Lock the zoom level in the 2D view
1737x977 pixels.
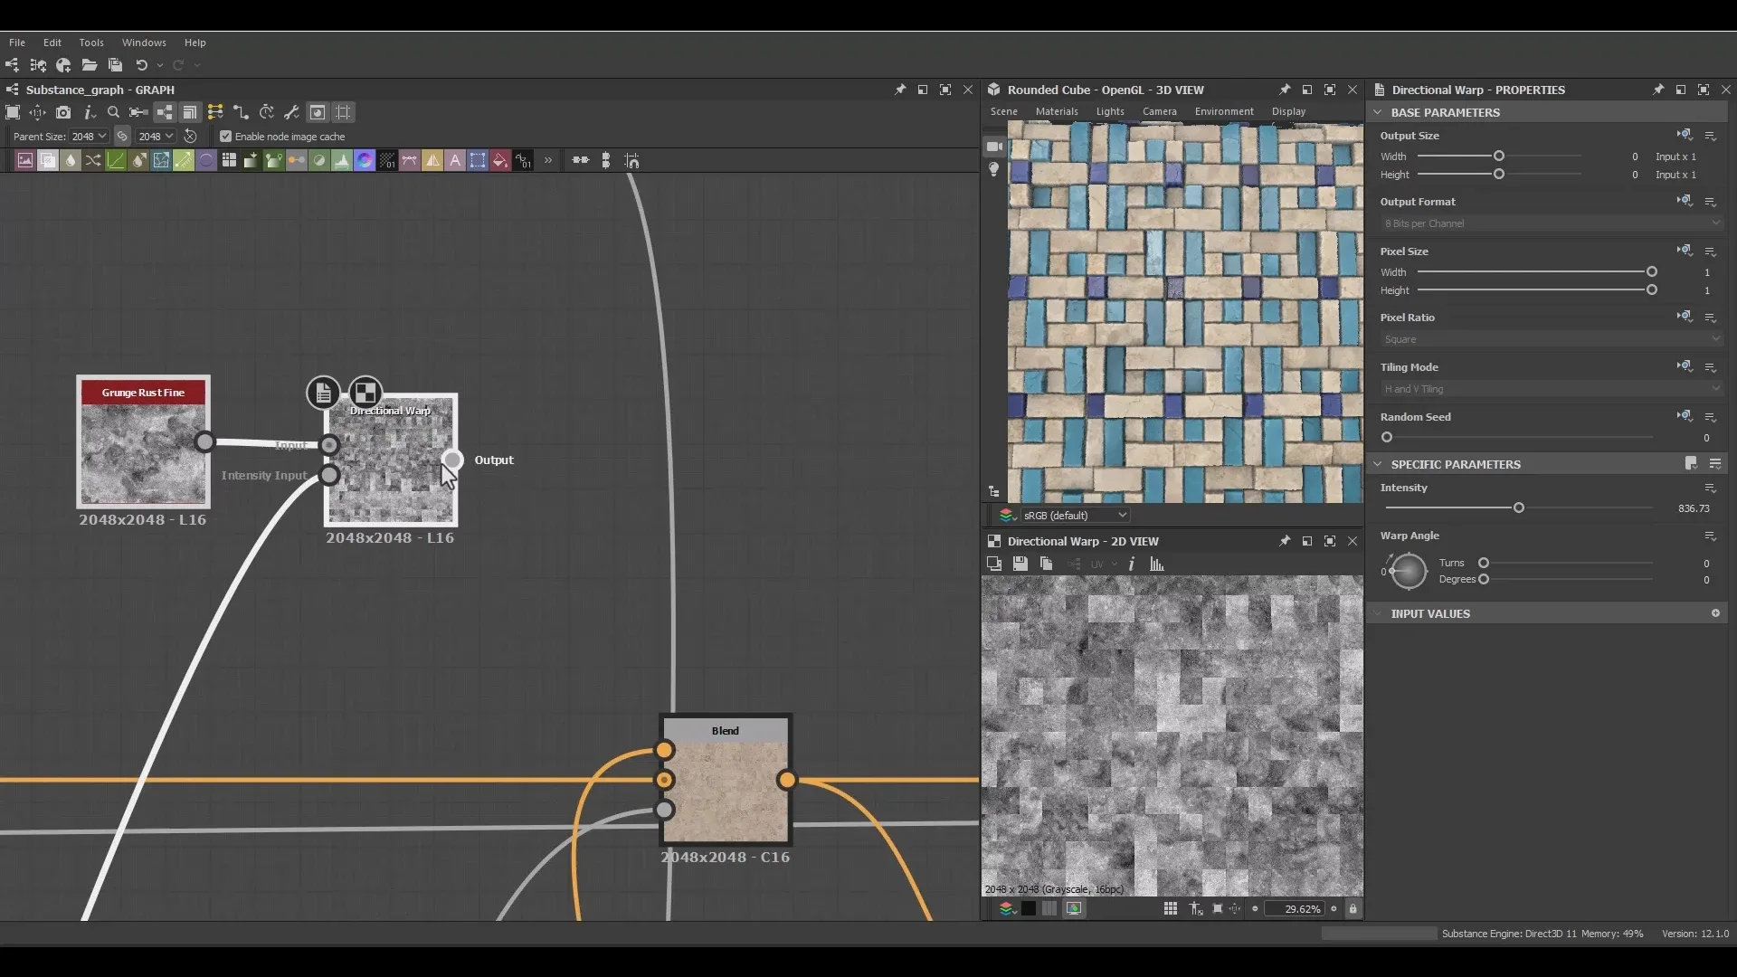[x=1353, y=908]
